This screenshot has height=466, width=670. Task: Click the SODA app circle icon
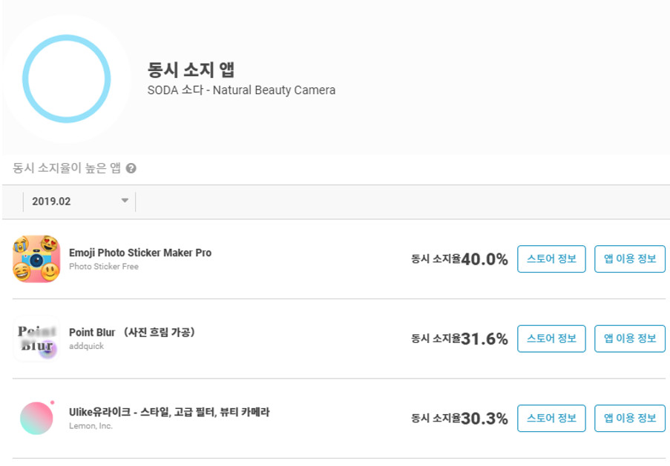(66, 79)
